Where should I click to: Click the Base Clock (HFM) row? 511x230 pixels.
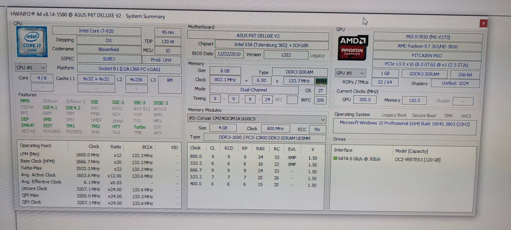99,162
